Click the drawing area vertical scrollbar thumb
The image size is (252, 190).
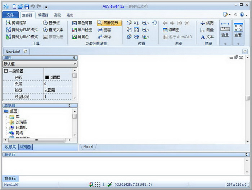[x=247, y=98]
